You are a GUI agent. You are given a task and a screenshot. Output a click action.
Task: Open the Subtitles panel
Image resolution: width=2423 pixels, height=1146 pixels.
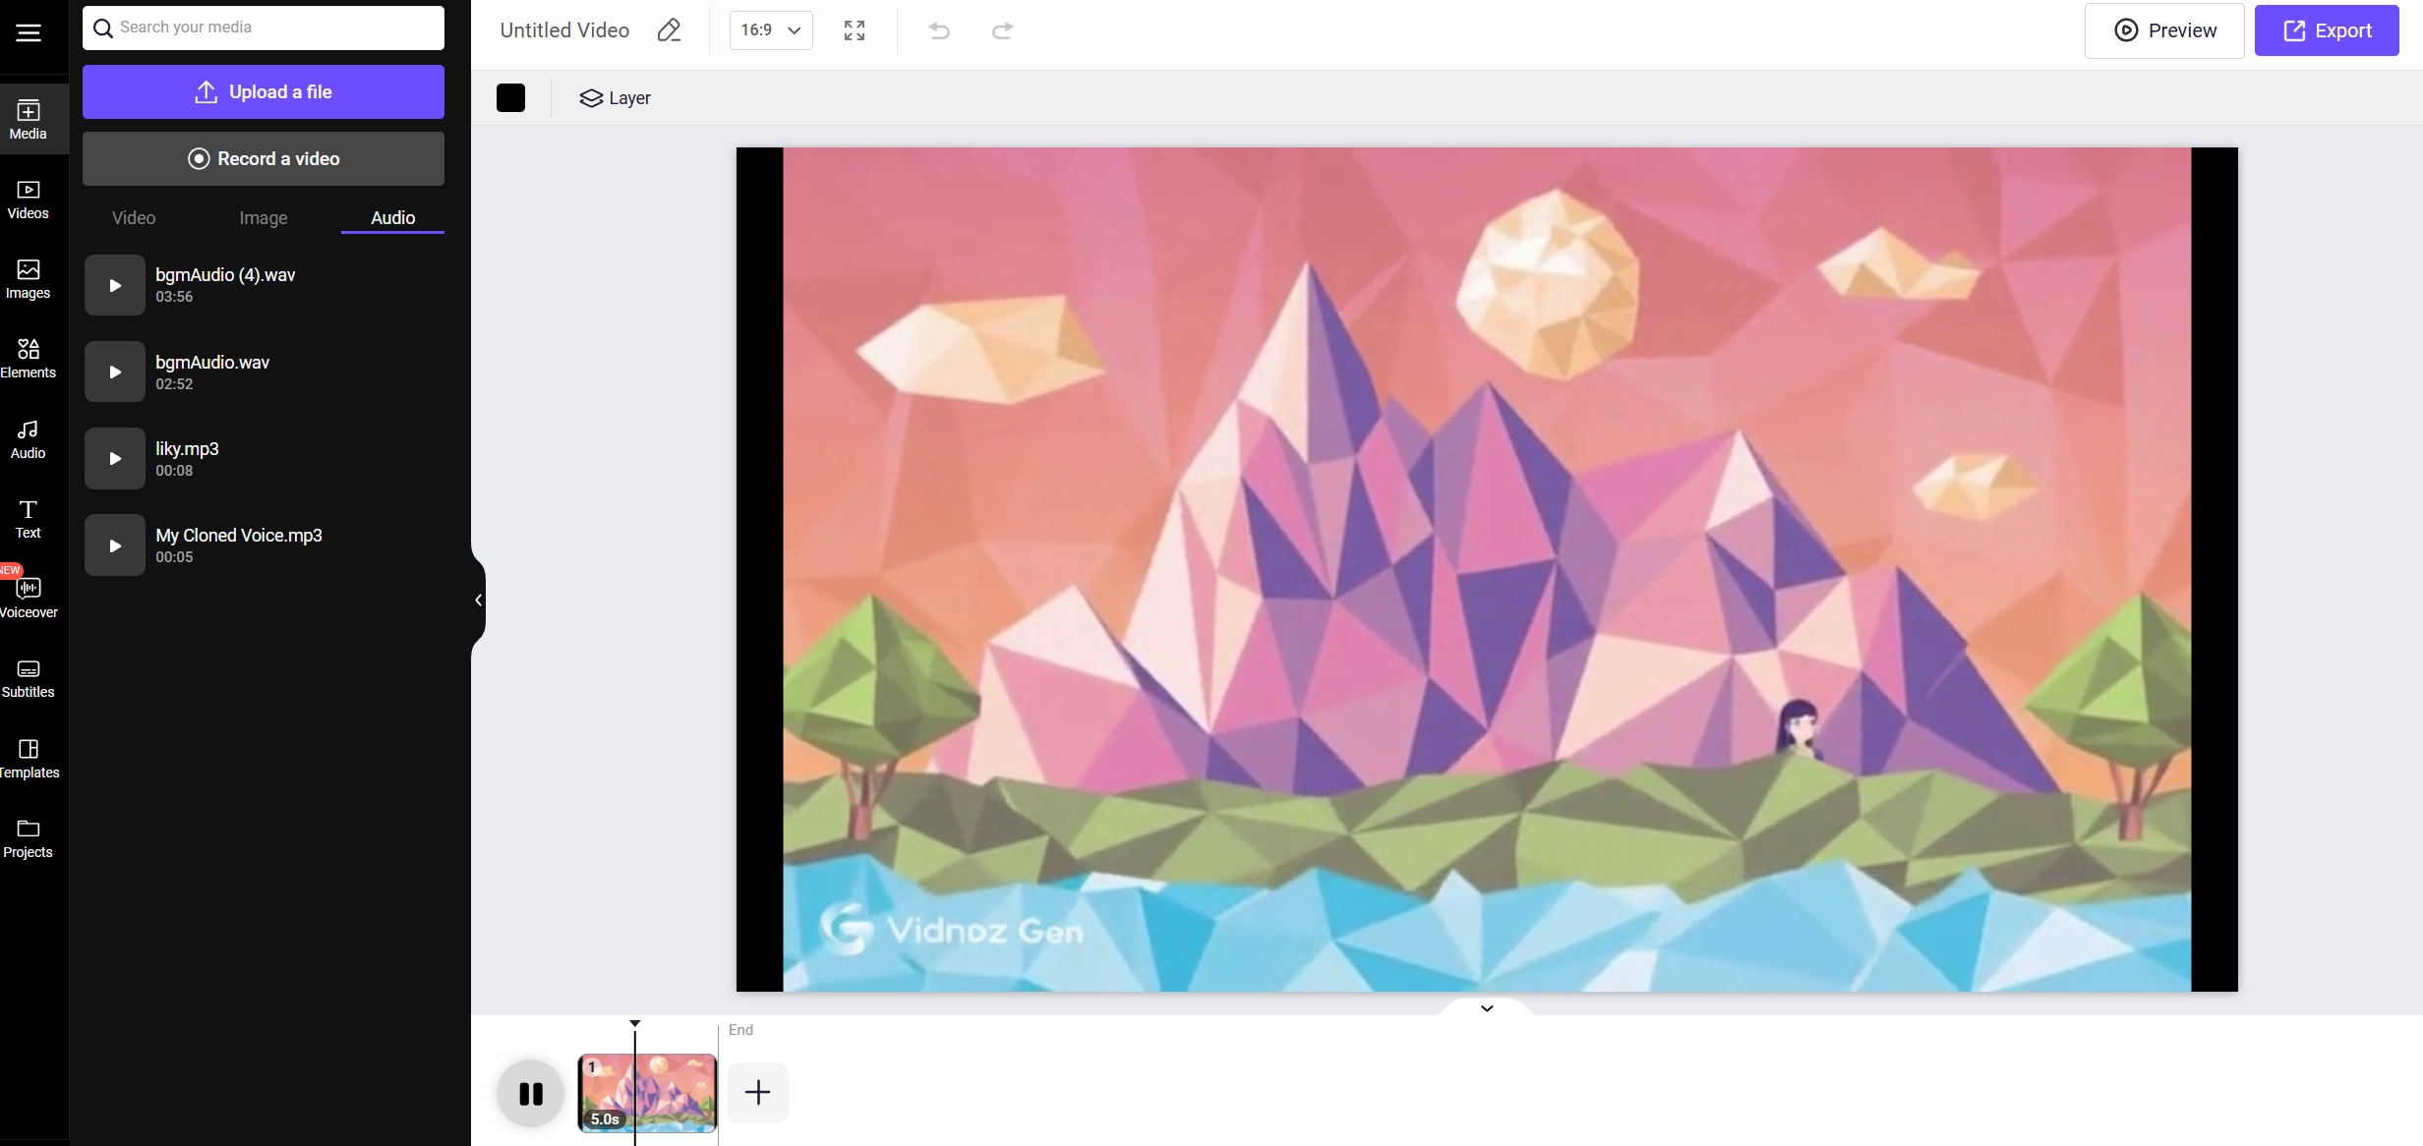tap(28, 676)
